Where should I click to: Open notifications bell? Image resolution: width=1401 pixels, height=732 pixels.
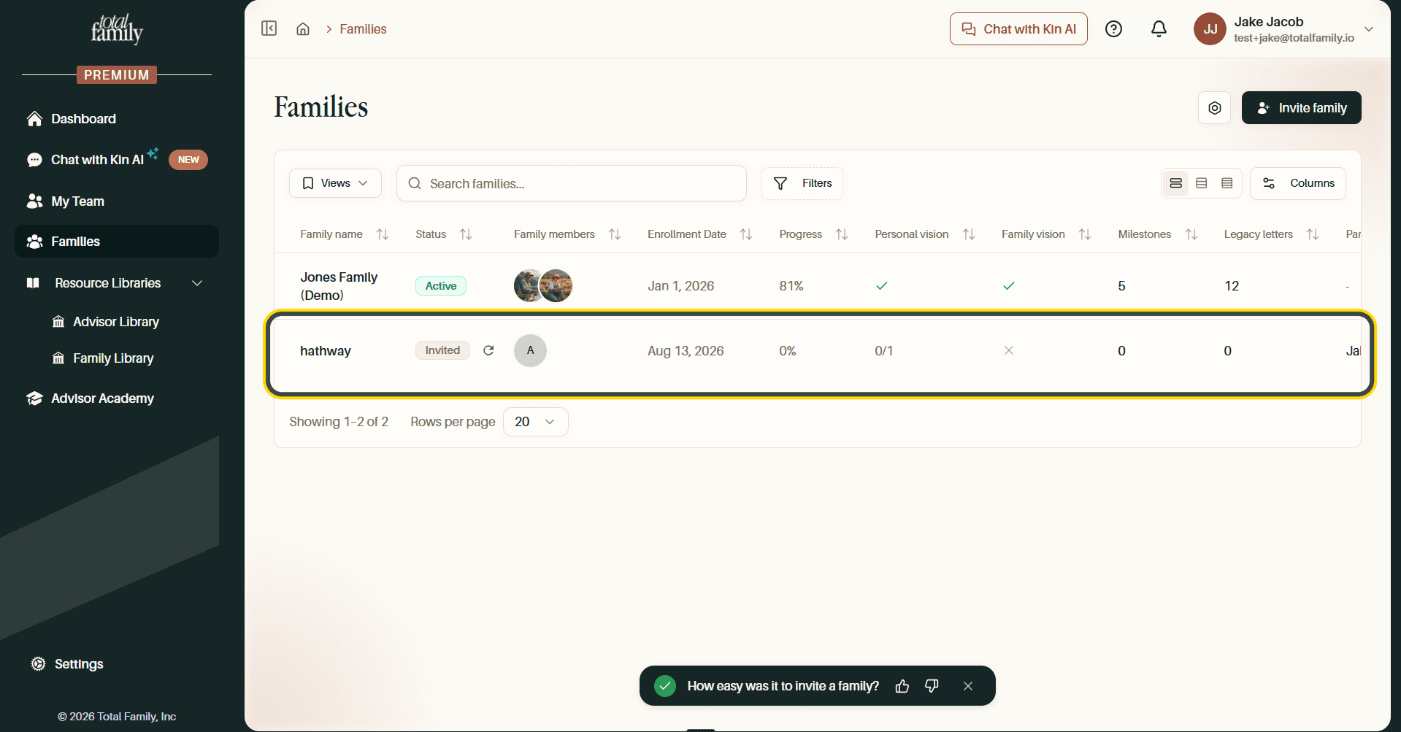coord(1159,28)
